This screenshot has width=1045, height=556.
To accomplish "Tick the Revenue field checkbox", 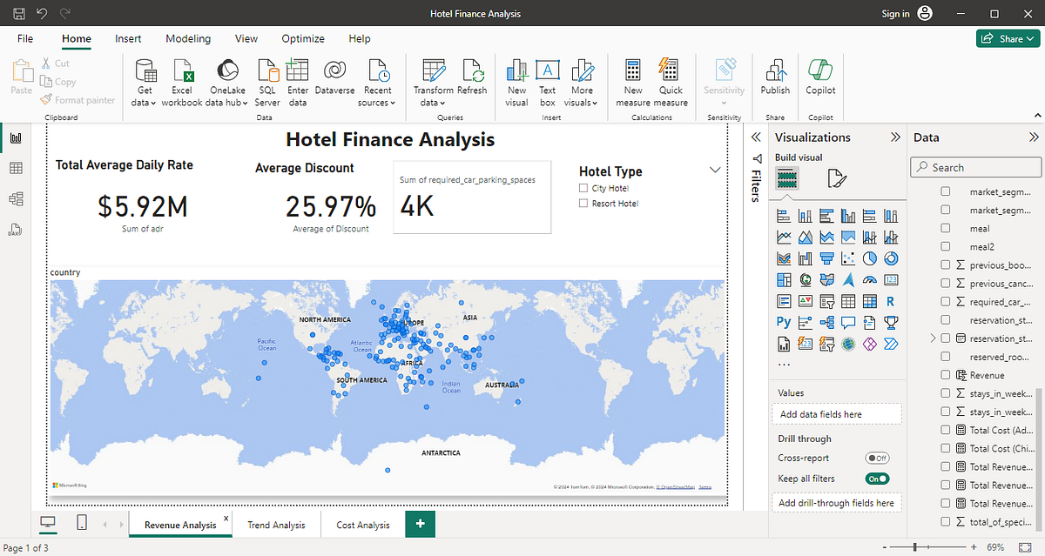I will pos(946,375).
